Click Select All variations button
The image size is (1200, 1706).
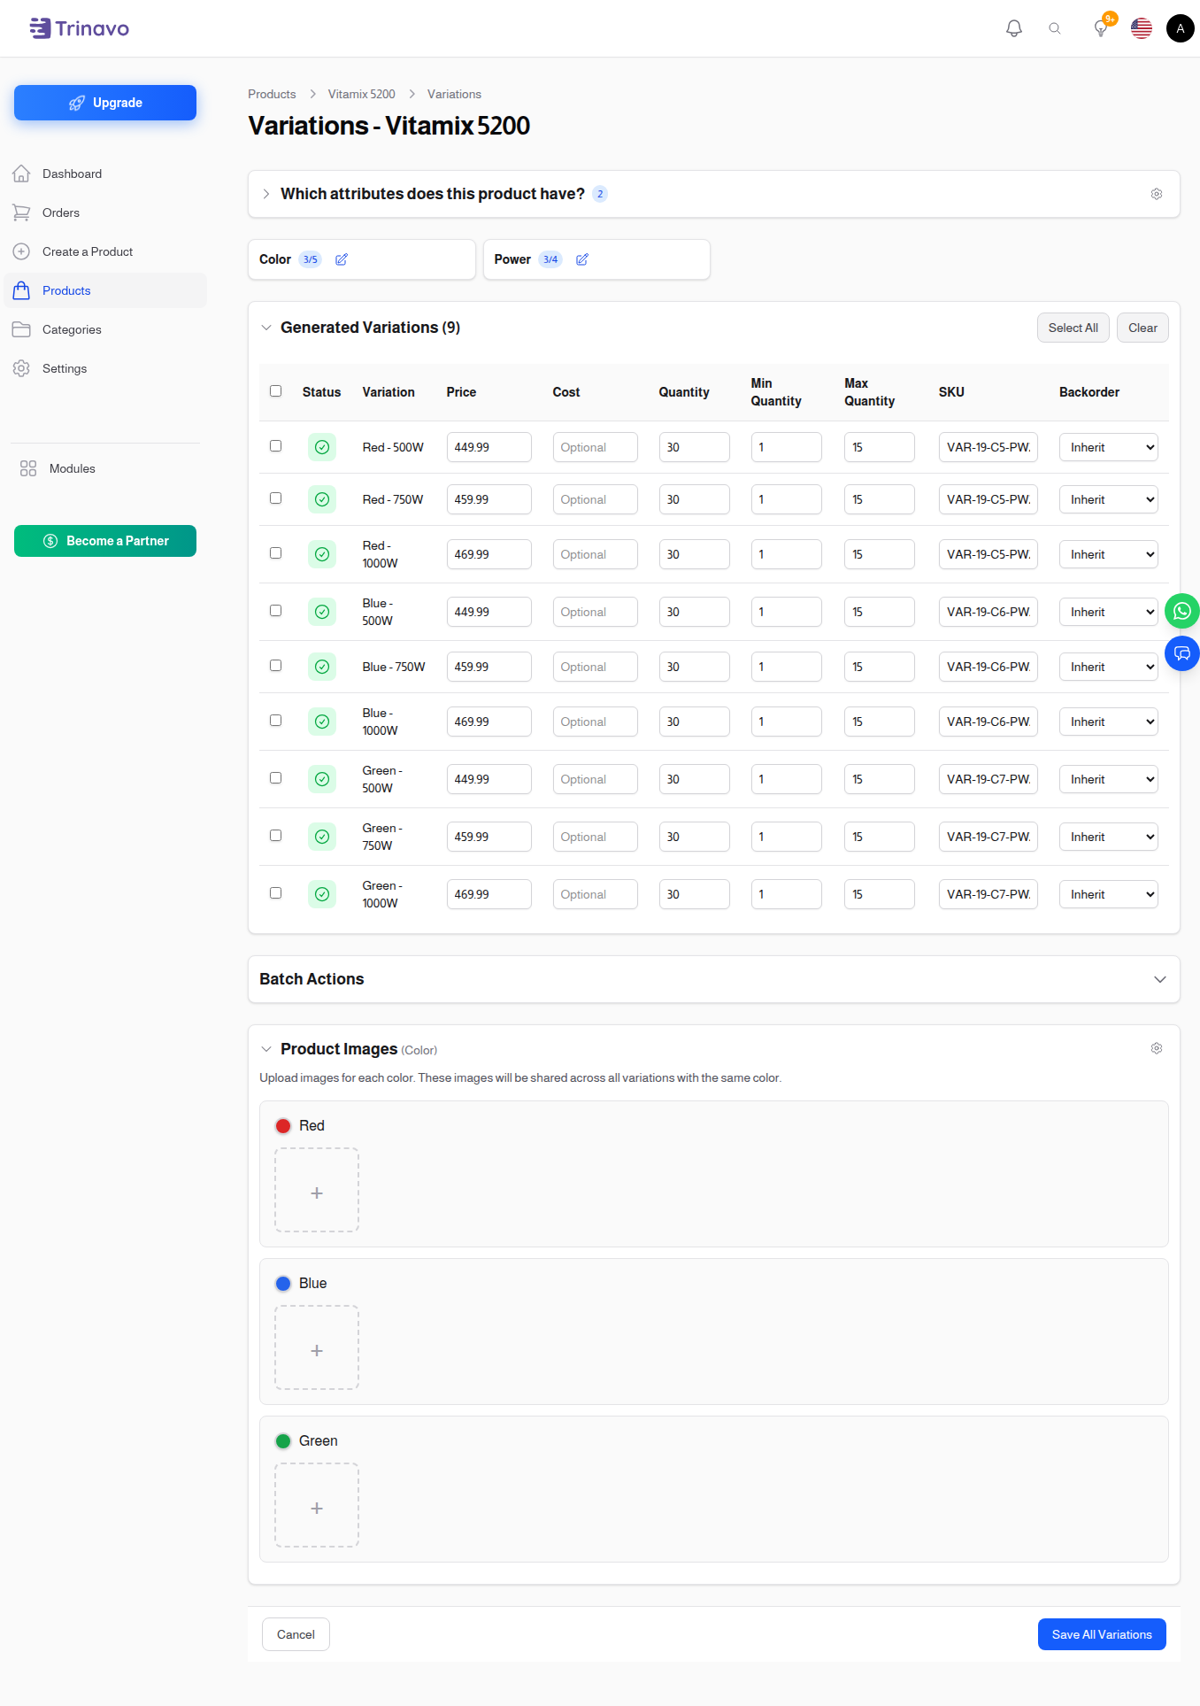click(1073, 328)
